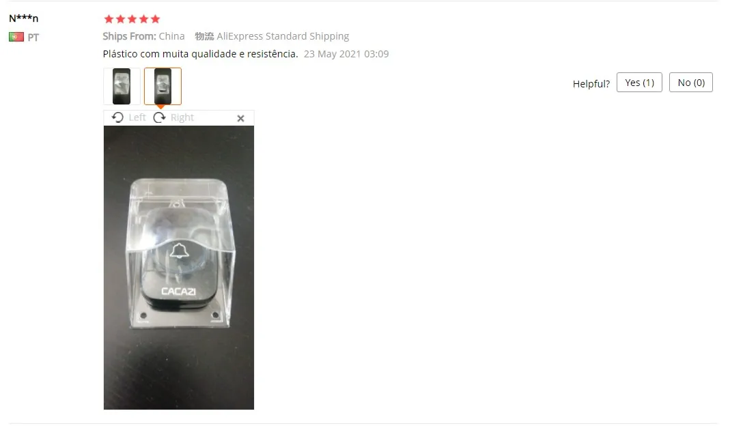The width and height of the screenshot is (730, 426).
Task: Select the orange-bordered second photo thumbnail
Action: coord(163,86)
